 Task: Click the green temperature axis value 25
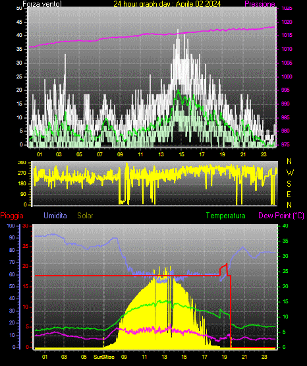point(285,271)
